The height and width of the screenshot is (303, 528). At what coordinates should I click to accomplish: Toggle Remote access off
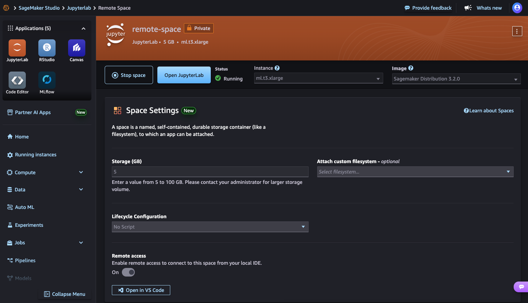128,272
